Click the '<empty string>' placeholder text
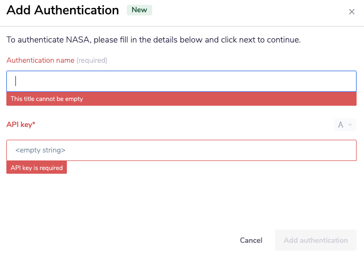The height and width of the screenshot is (255, 364). coord(40,150)
